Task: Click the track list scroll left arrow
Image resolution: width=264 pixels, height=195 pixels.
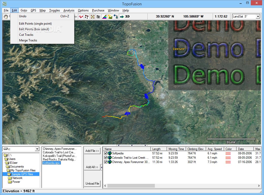Action: [x=105, y=186]
